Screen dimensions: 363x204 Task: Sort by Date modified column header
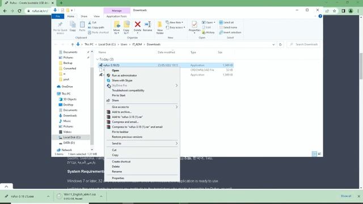(x=166, y=52)
